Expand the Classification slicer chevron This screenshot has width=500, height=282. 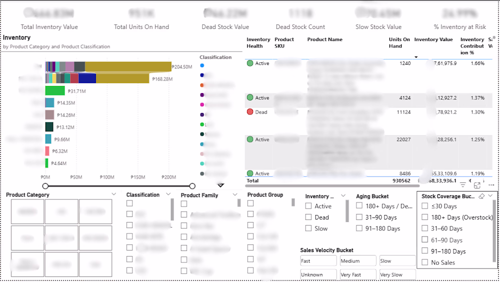(168, 194)
